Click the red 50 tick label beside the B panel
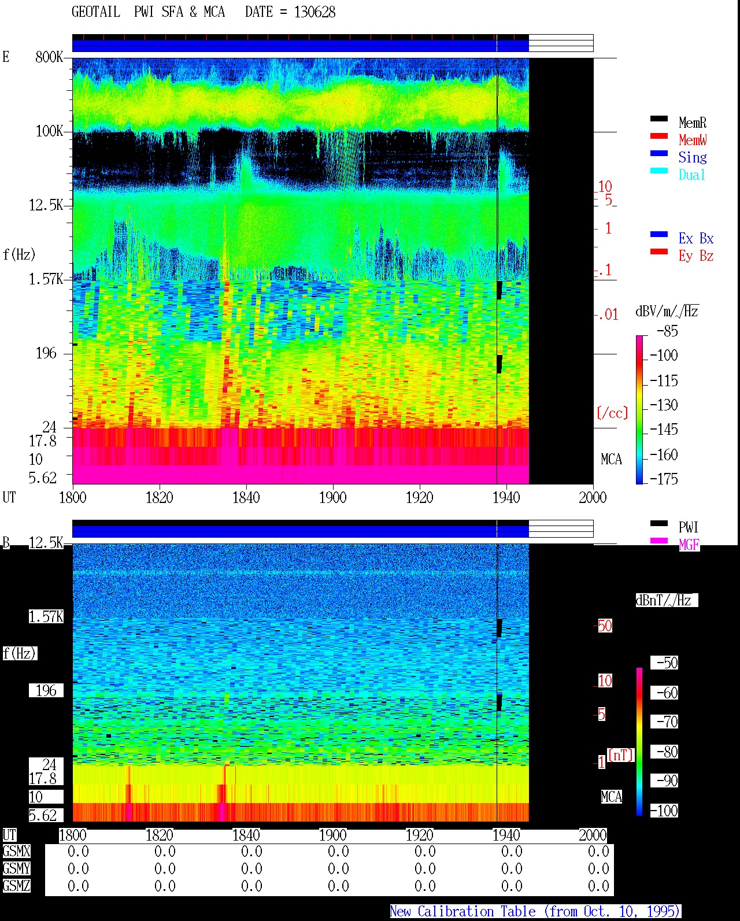Viewport: 740px width, 921px height. pos(605,626)
